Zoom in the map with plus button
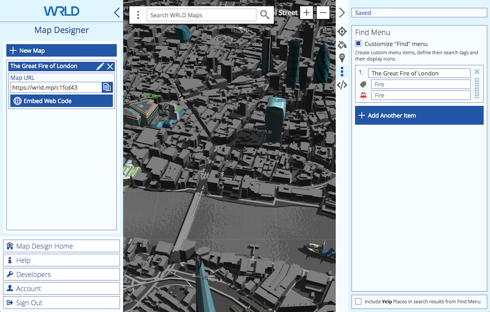This screenshot has height=312, width=490. tap(306, 13)
